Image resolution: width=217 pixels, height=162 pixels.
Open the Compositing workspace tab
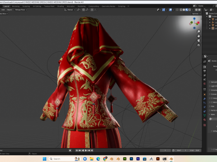tap(94, 6)
